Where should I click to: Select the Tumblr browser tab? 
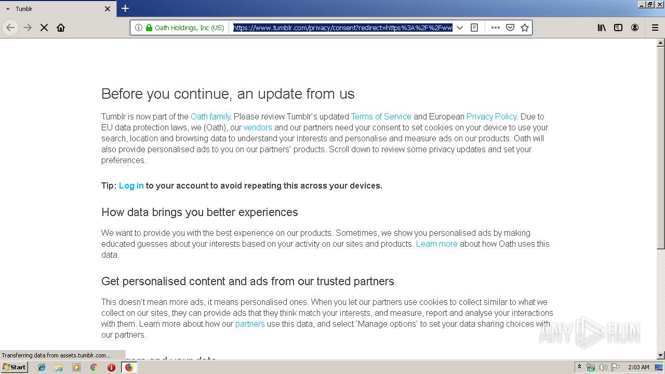point(58,9)
